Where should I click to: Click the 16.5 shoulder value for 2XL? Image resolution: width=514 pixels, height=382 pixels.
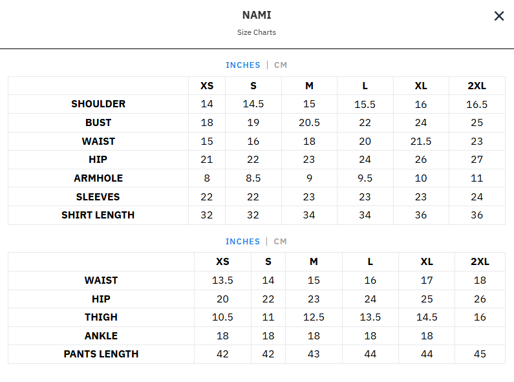[x=477, y=104]
